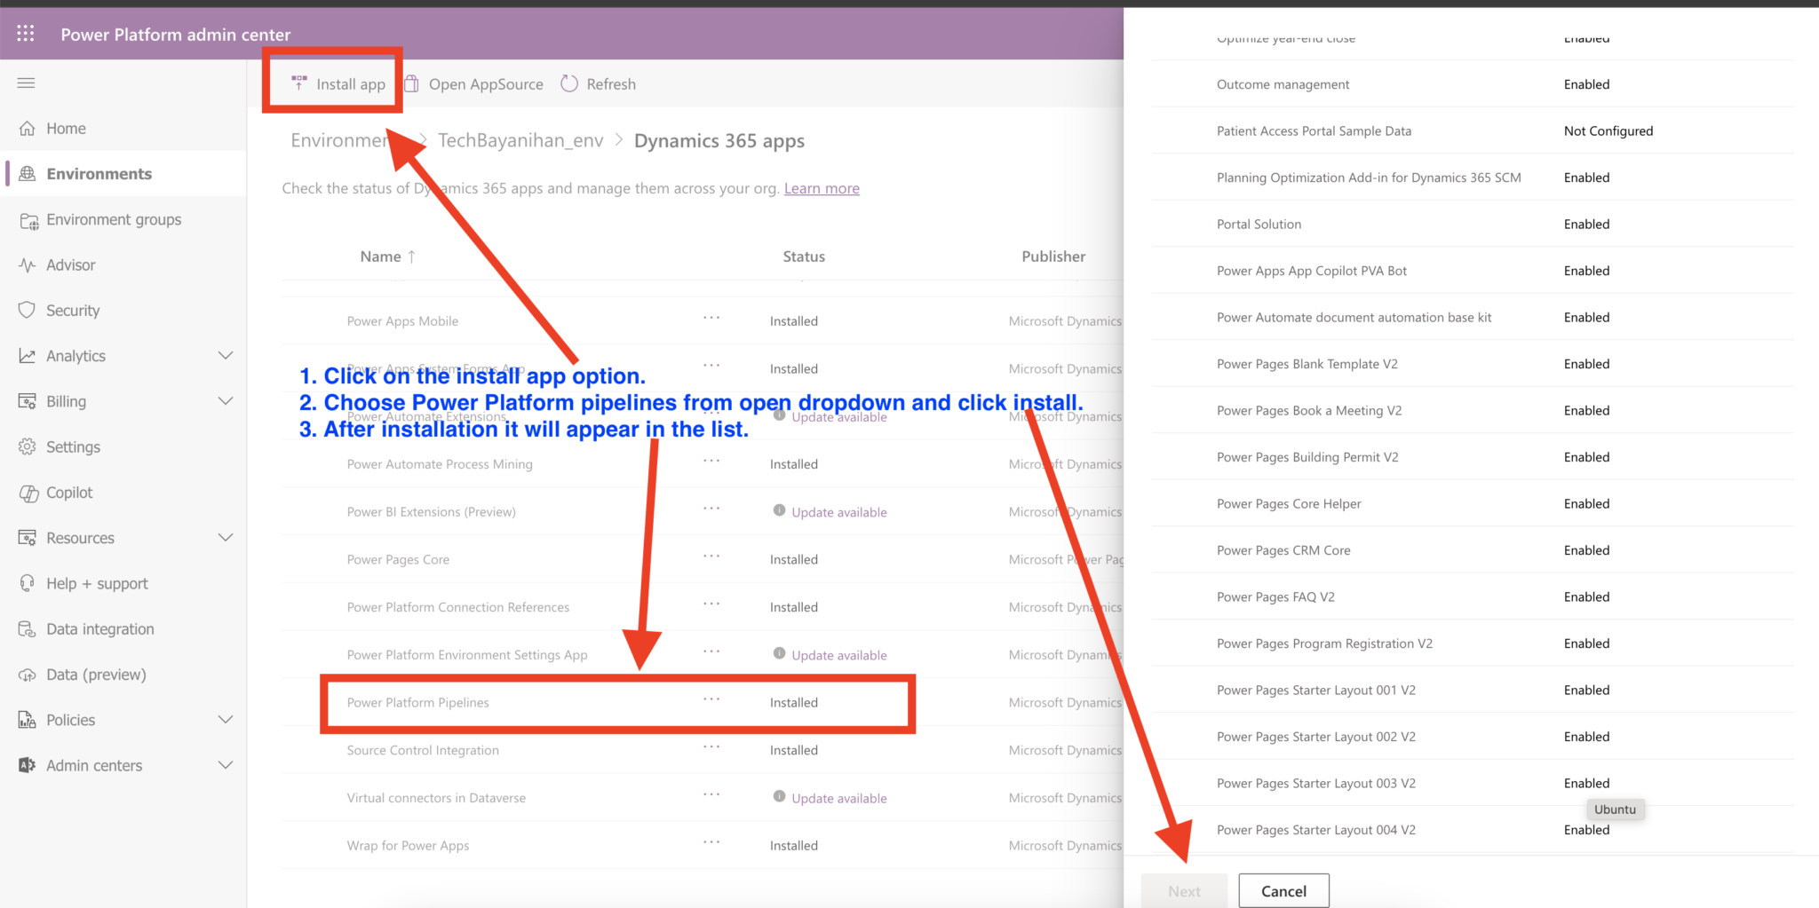Open the Copilot section
The image size is (1819, 908).
click(x=28, y=492)
